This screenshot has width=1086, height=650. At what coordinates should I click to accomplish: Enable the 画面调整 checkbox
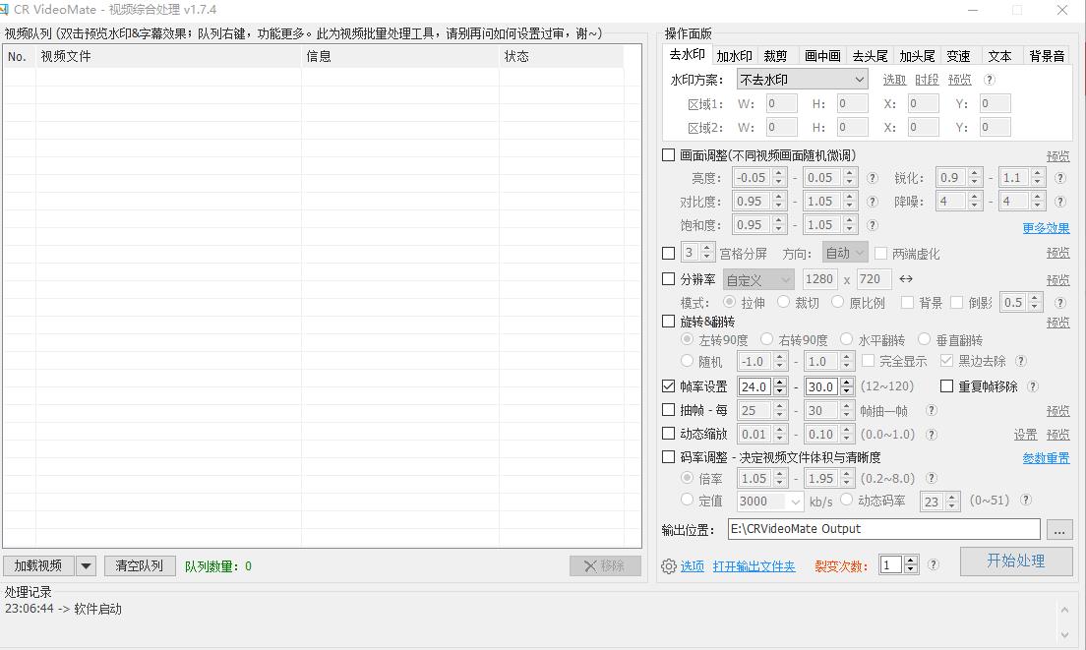[668, 155]
